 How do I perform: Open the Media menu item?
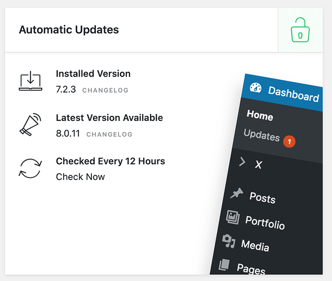coord(255,246)
